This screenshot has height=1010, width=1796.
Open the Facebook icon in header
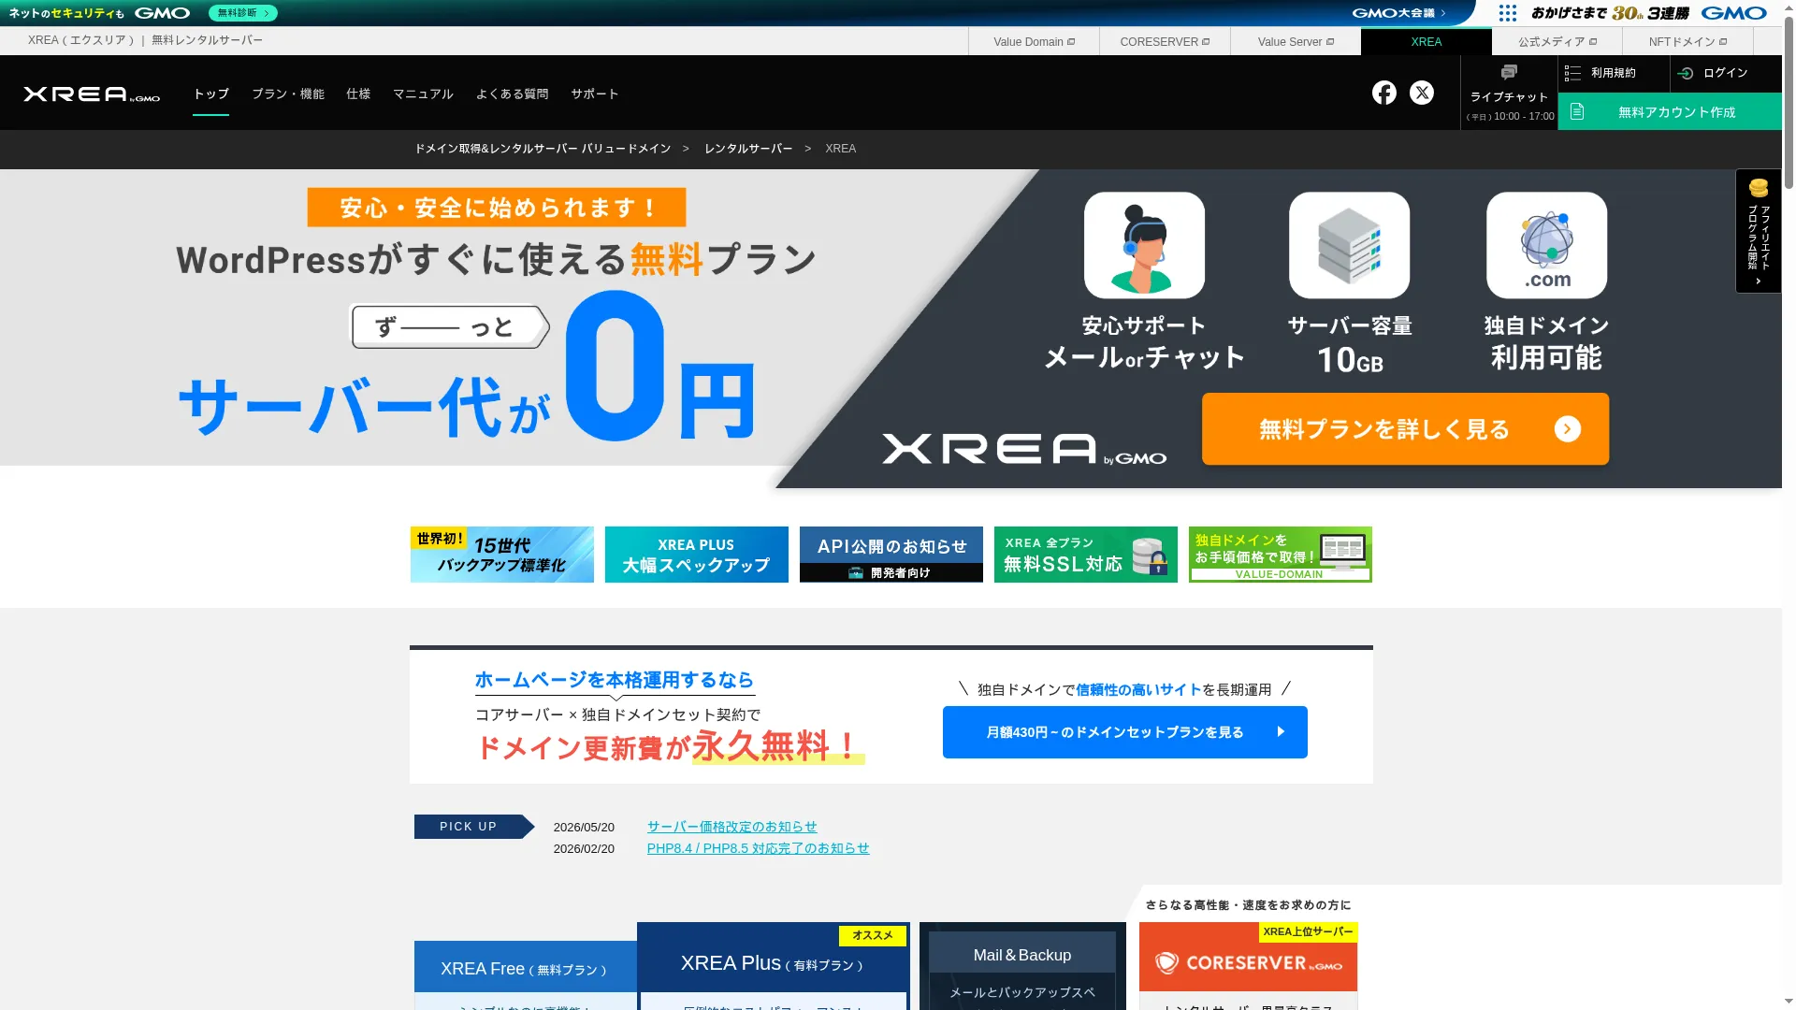[x=1384, y=93]
